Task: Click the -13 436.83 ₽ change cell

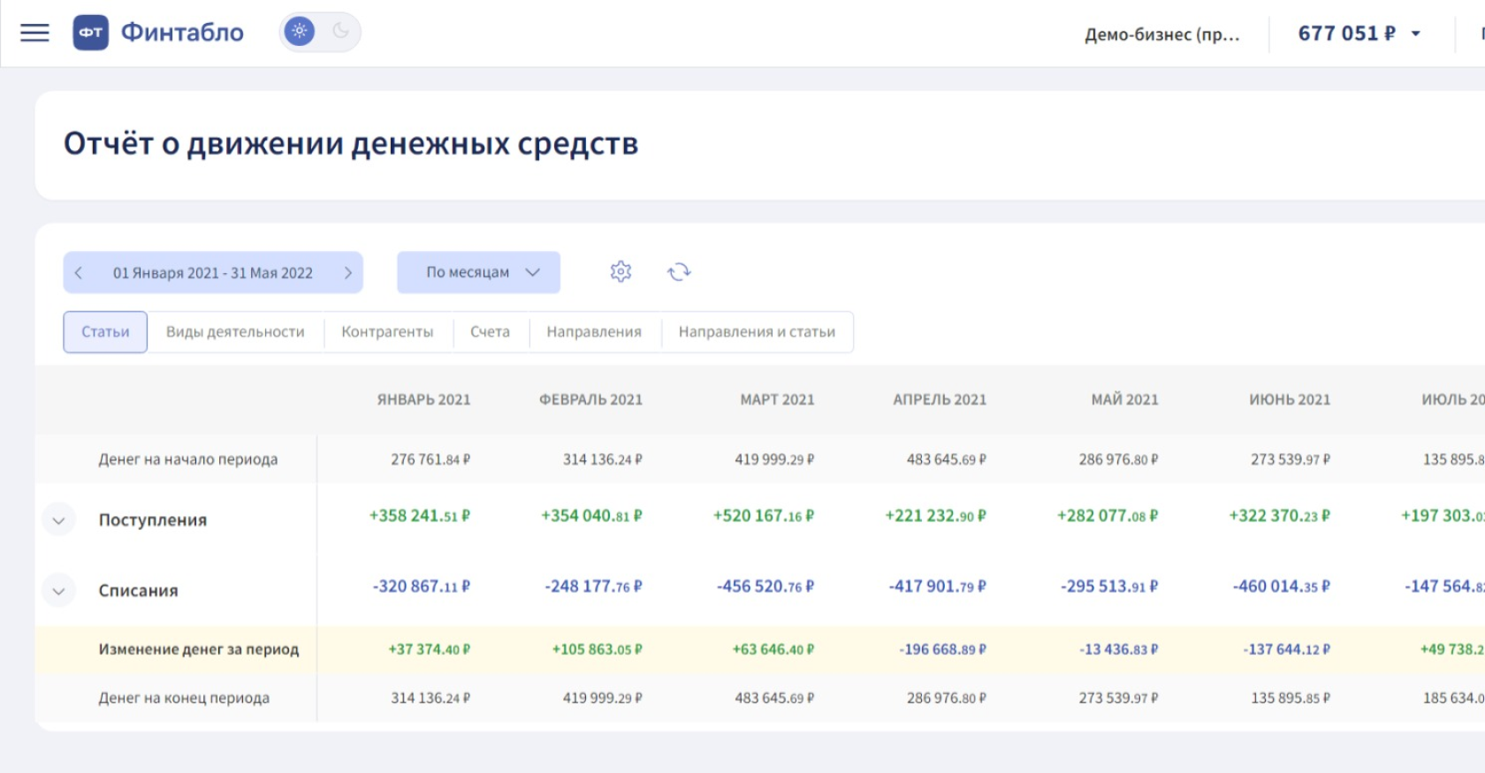Action: pyautogui.click(x=1119, y=649)
